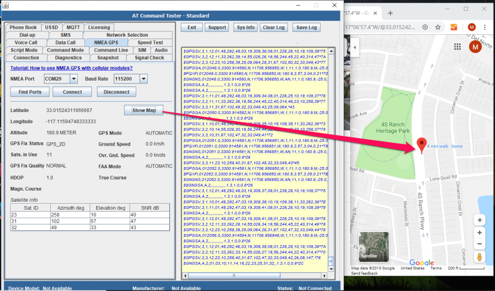Click the Show Map button
The width and height of the screenshot is (495, 291).
coord(144,111)
